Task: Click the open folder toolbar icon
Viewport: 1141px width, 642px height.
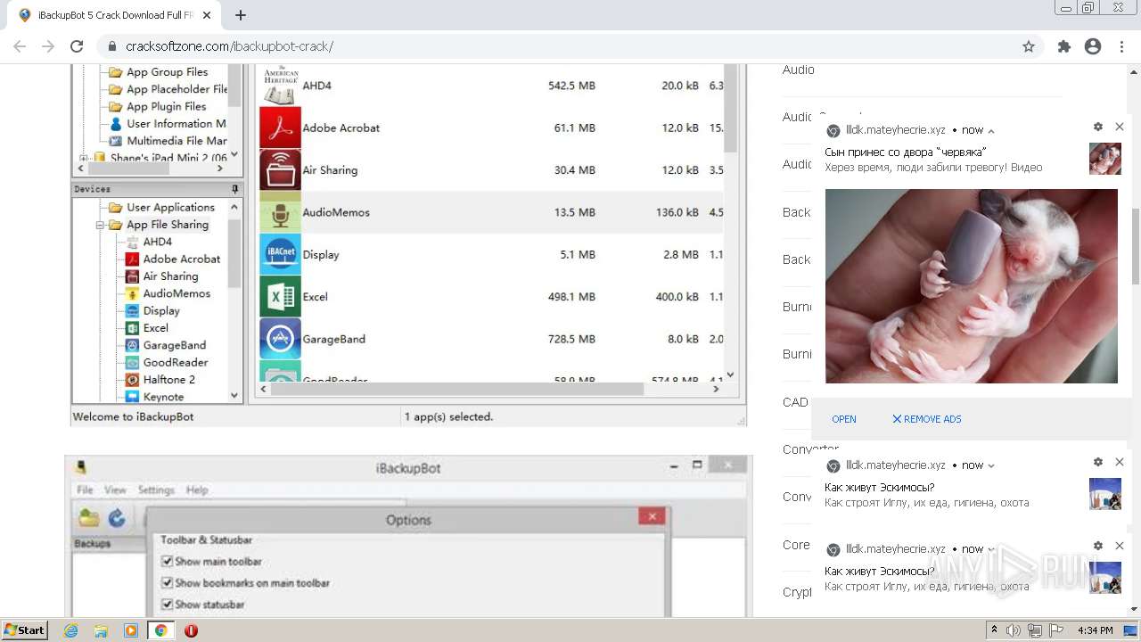Action: coord(89,517)
